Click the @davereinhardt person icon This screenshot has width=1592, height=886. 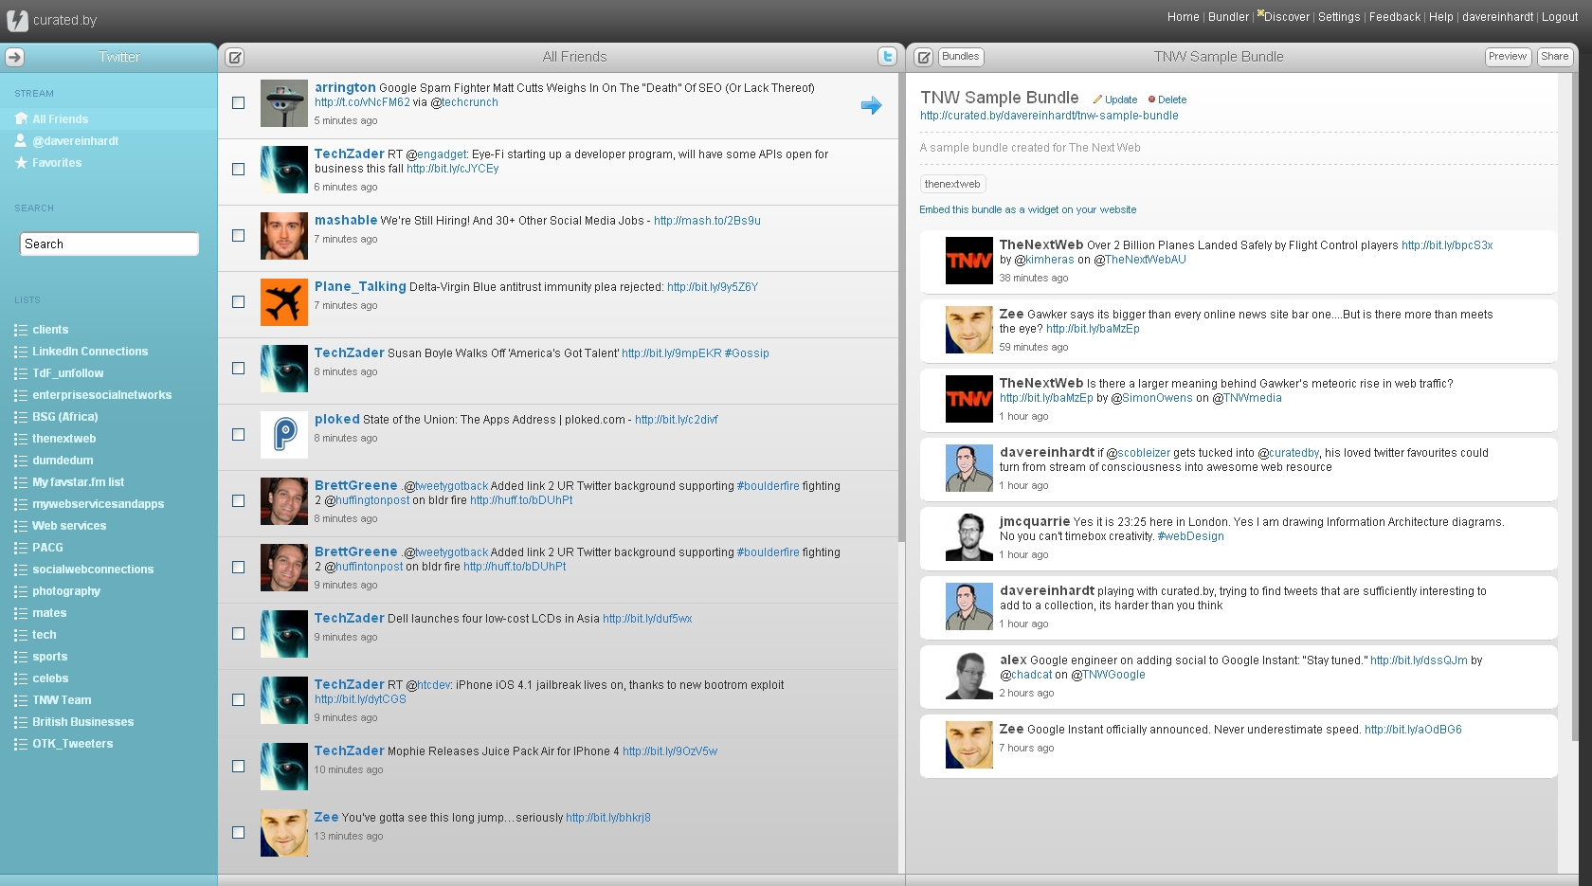(21, 140)
